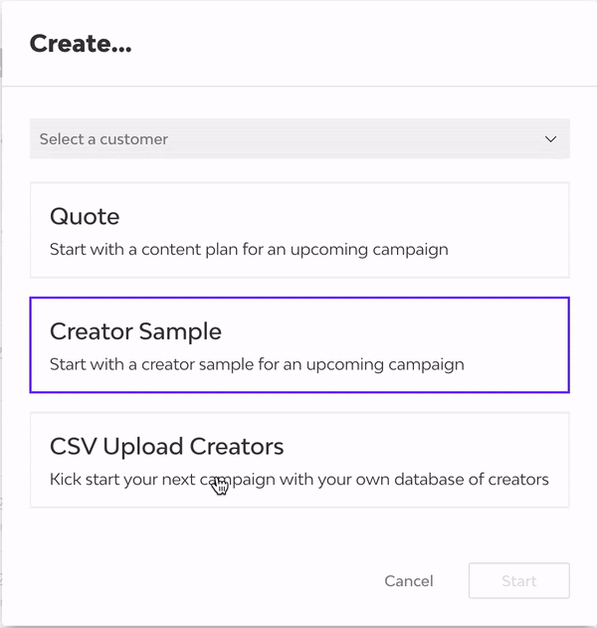The image size is (597, 628).
Task: Open the Select a customer combo box
Action: (x=298, y=139)
